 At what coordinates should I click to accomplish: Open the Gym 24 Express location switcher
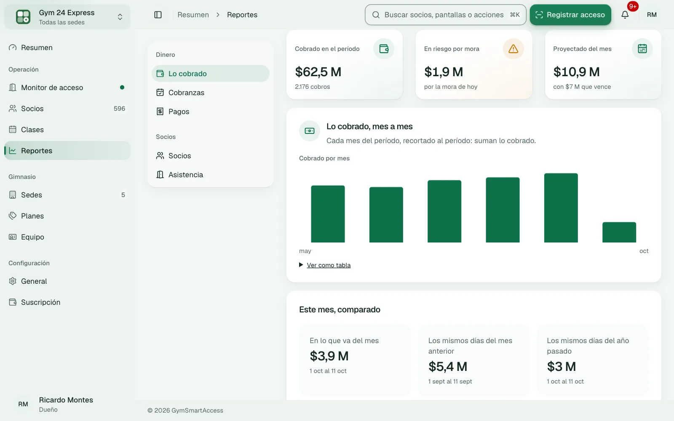[x=67, y=17]
